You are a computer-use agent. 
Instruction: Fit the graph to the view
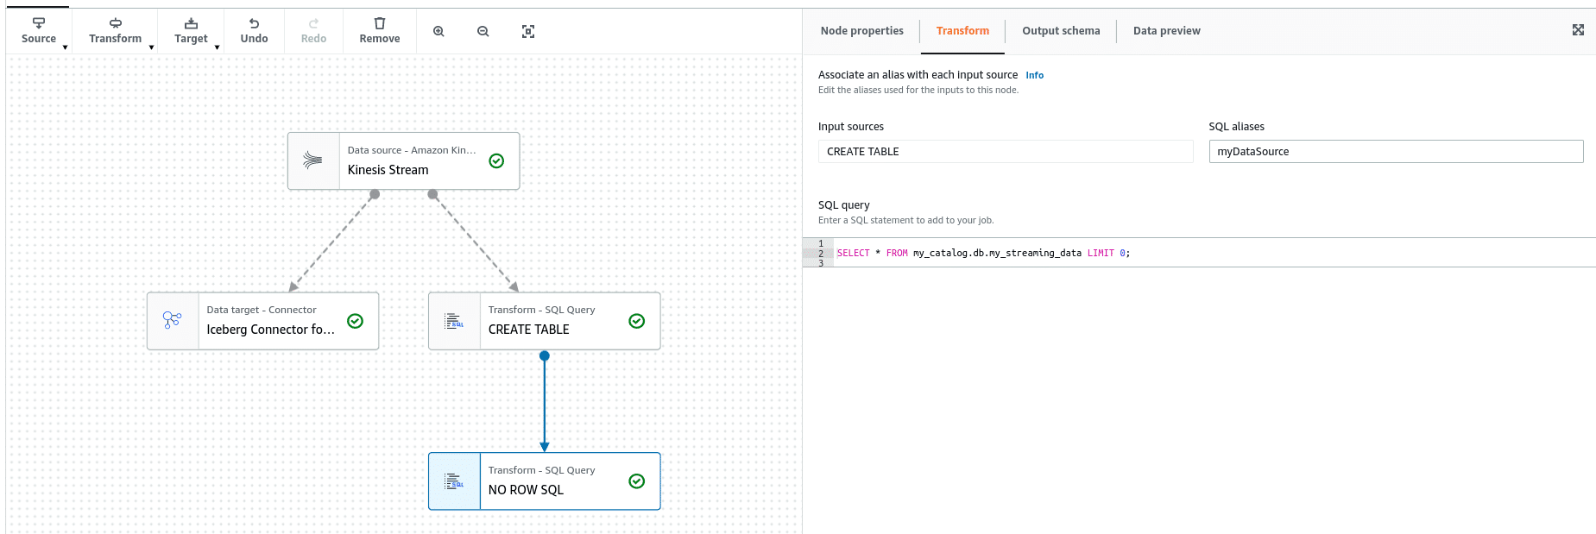pyautogui.click(x=528, y=31)
